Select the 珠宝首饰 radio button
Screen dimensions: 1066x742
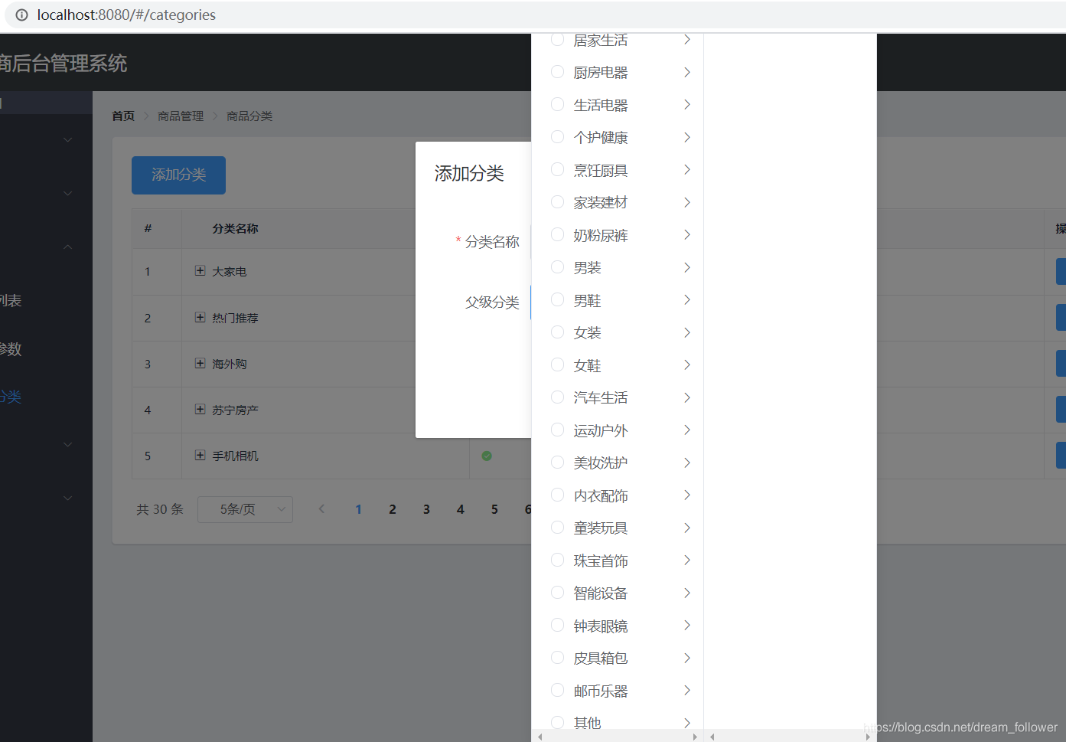[558, 560]
